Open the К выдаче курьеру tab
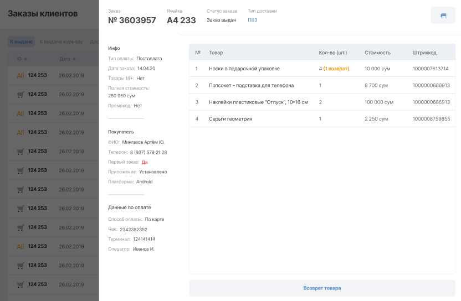The width and height of the screenshot is (461, 301). 62,41
